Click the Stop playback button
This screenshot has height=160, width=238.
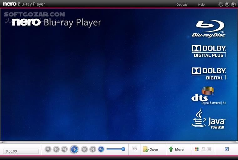(x=48, y=149)
